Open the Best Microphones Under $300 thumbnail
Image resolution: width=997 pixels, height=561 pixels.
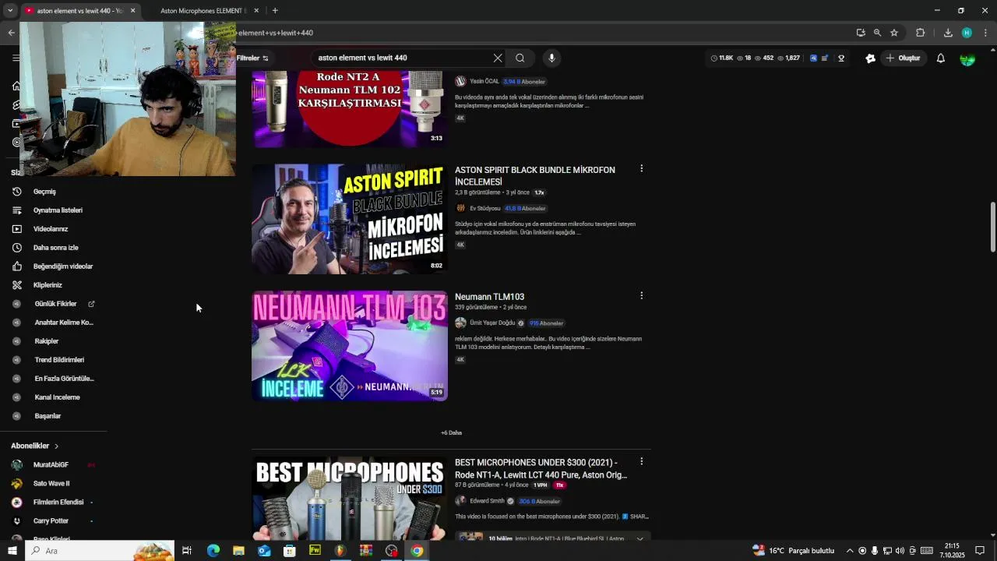tap(350, 499)
